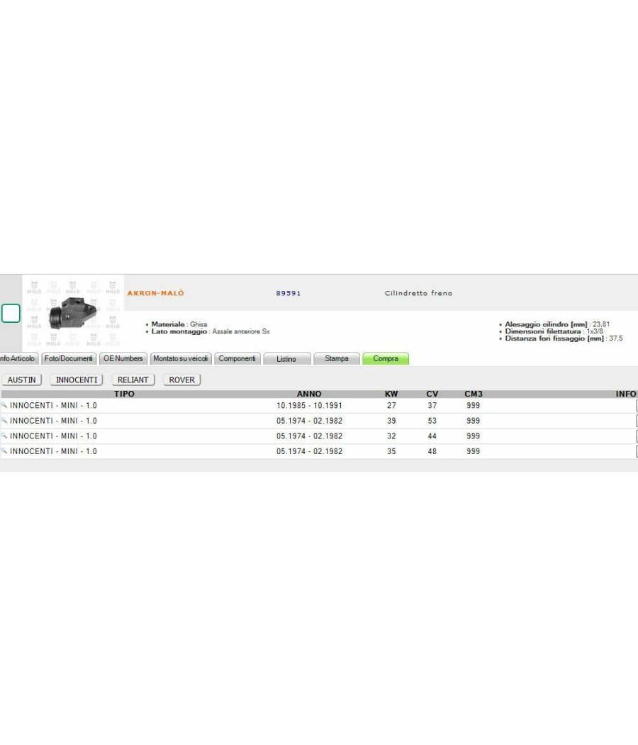Click the TIPO column header

click(x=124, y=394)
